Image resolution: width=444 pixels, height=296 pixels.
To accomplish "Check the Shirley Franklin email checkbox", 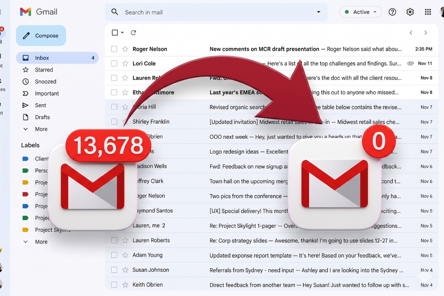I will tap(114, 122).
